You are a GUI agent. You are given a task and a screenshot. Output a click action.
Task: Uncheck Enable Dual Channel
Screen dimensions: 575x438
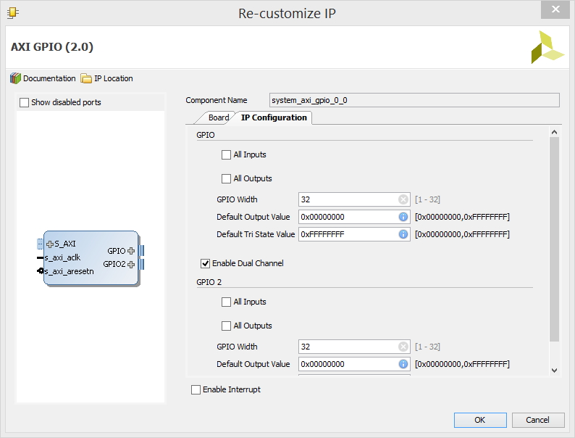point(205,263)
